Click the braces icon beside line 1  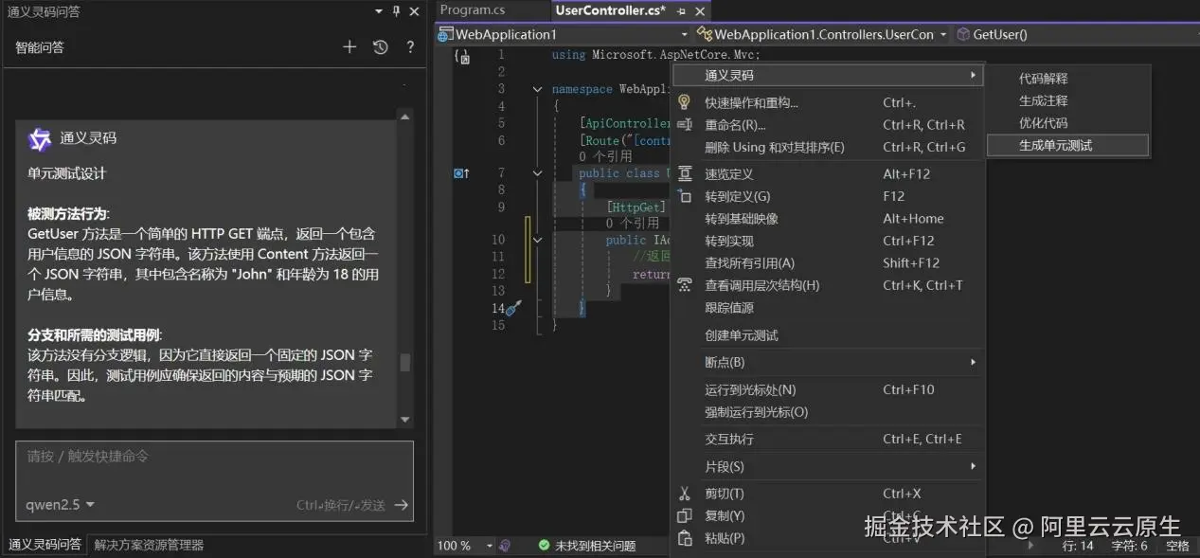coord(462,56)
